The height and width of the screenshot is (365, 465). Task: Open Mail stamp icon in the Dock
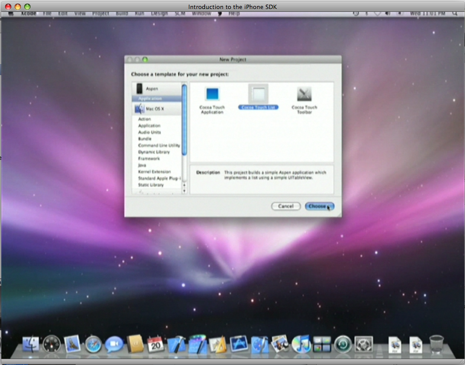[72, 344]
